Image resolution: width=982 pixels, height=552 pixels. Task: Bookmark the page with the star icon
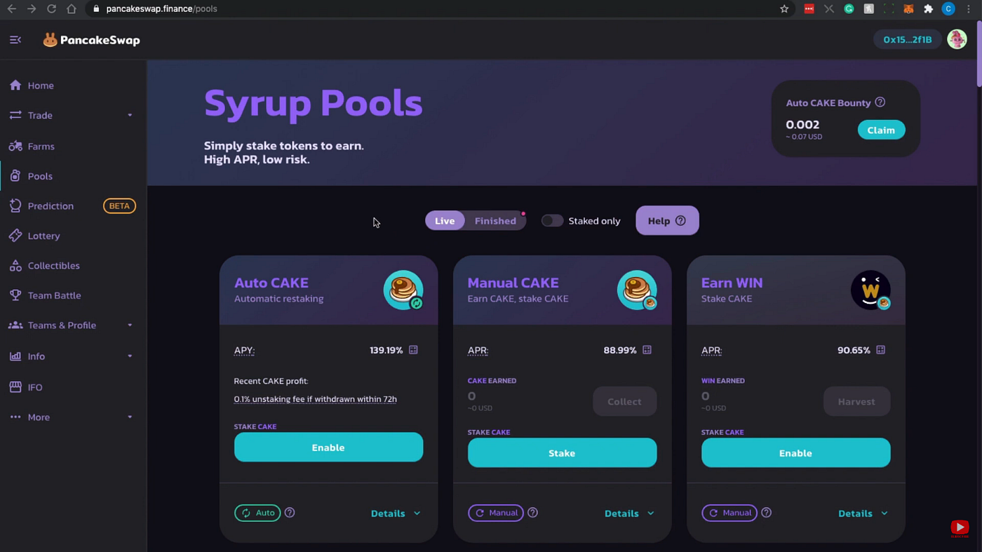click(x=784, y=9)
